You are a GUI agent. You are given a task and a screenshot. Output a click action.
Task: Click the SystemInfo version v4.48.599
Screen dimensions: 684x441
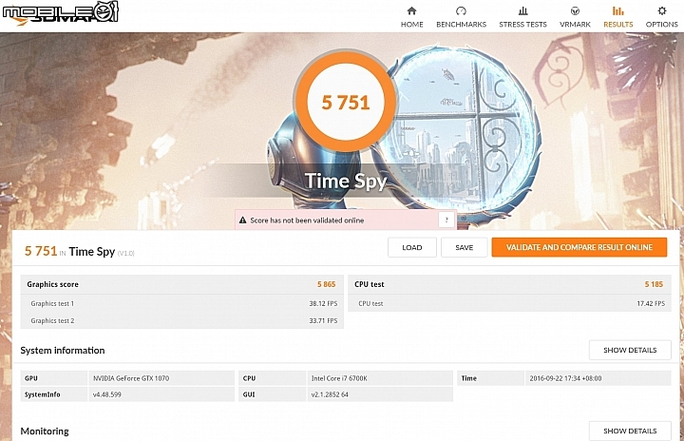(106, 394)
